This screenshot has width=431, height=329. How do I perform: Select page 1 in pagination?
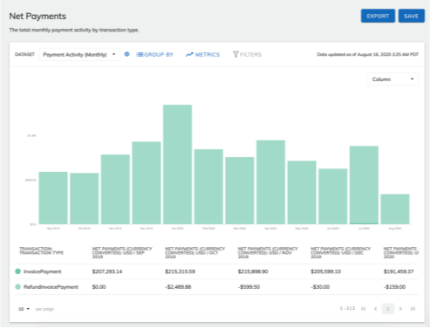coord(387,309)
